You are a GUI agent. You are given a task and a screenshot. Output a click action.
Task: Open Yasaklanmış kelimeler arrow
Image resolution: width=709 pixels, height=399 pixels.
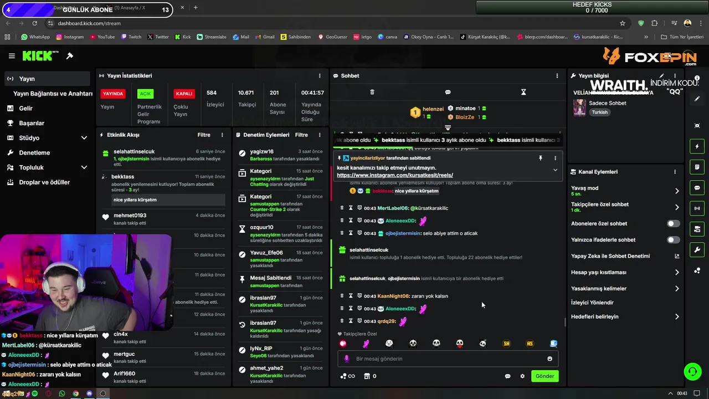click(677, 288)
